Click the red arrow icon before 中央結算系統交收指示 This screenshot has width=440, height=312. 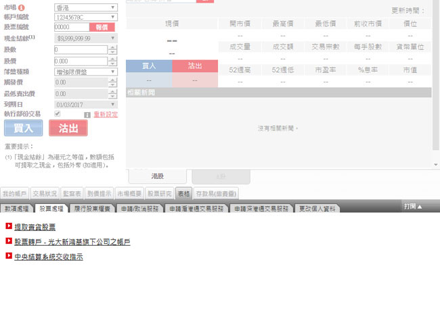click(x=8, y=256)
